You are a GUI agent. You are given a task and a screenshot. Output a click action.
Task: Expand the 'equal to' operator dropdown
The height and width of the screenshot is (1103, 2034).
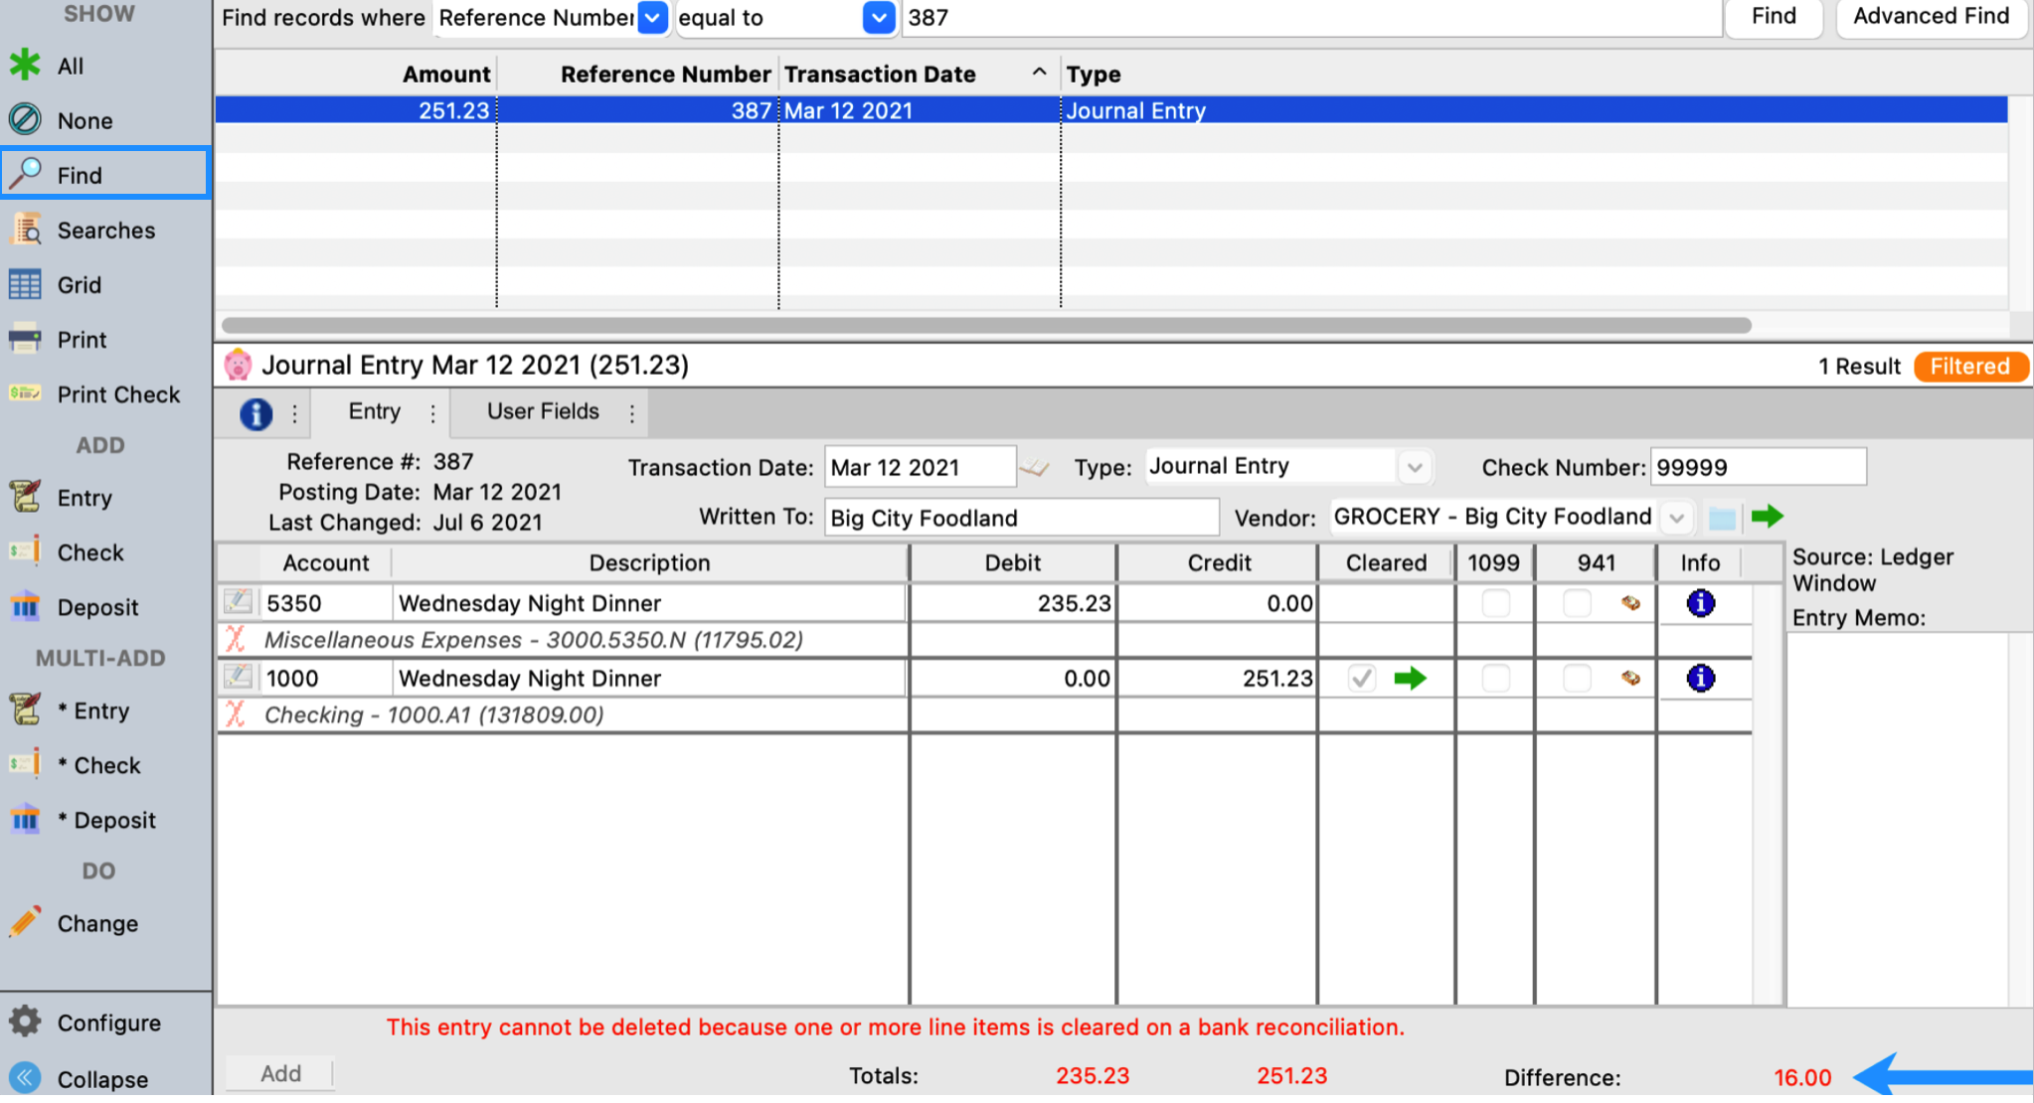(x=879, y=18)
